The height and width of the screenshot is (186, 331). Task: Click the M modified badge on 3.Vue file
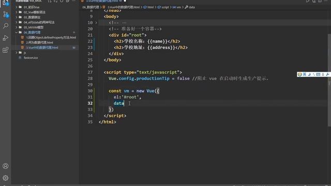pyautogui.click(x=74, y=48)
